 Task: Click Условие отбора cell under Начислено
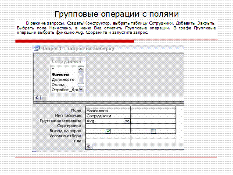108,136
